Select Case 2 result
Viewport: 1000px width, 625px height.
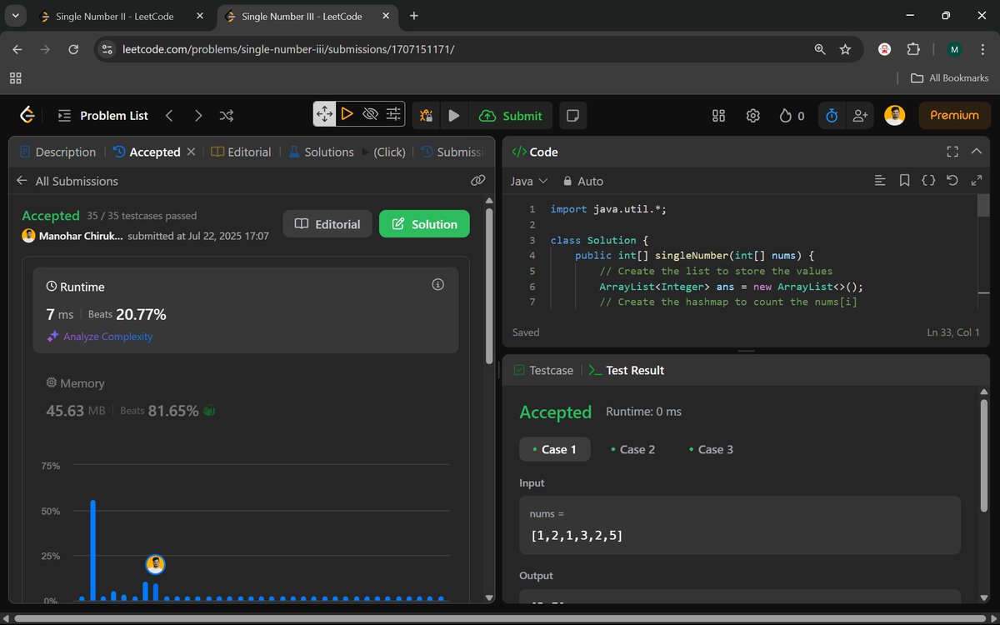tap(632, 449)
